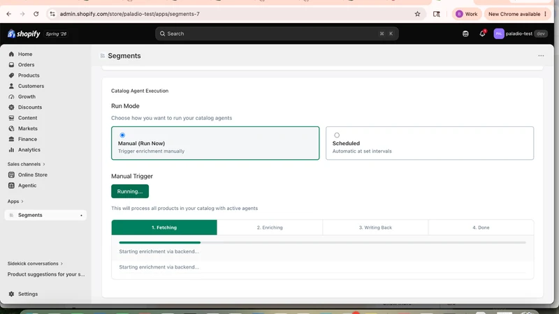Open the Chrome menu three dots
The height and width of the screenshot is (314, 559).
pyautogui.click(x=545, y=14)
